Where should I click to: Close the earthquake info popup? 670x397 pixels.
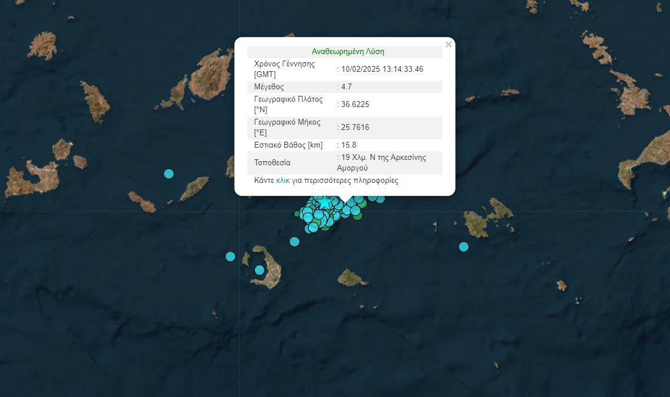(448, 45)
